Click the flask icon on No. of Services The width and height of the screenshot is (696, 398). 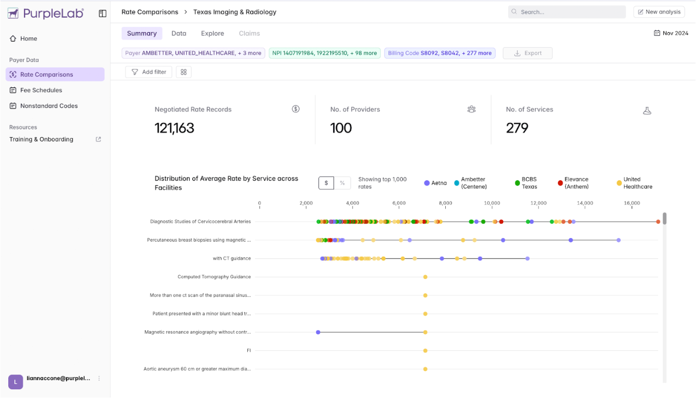[x=647, y=110]
